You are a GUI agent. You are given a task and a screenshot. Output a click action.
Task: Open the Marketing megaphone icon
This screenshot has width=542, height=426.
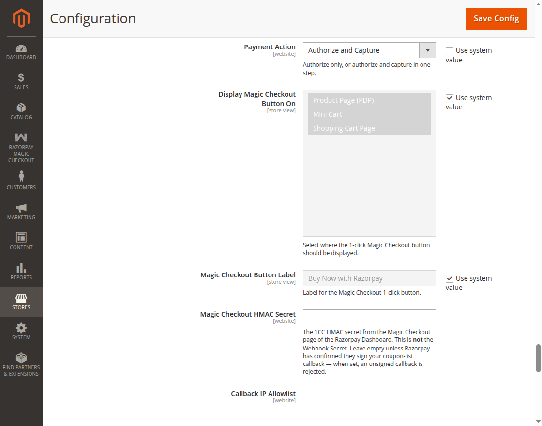click(21, 208)
